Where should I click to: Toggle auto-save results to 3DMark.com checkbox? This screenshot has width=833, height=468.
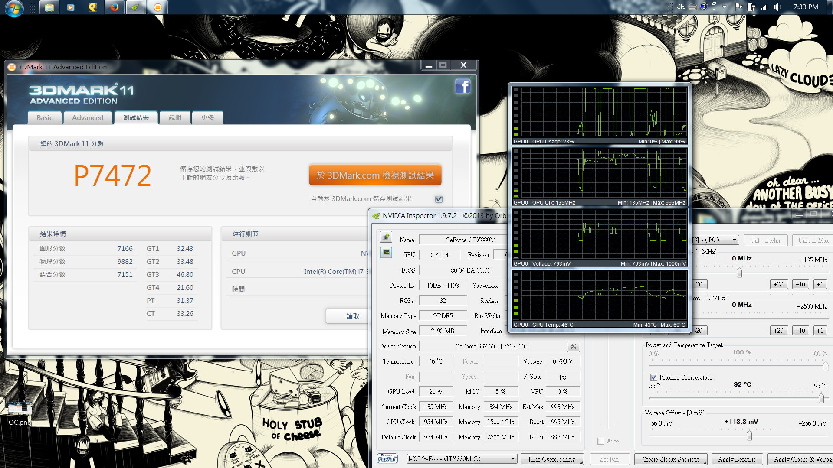point(439,199)
